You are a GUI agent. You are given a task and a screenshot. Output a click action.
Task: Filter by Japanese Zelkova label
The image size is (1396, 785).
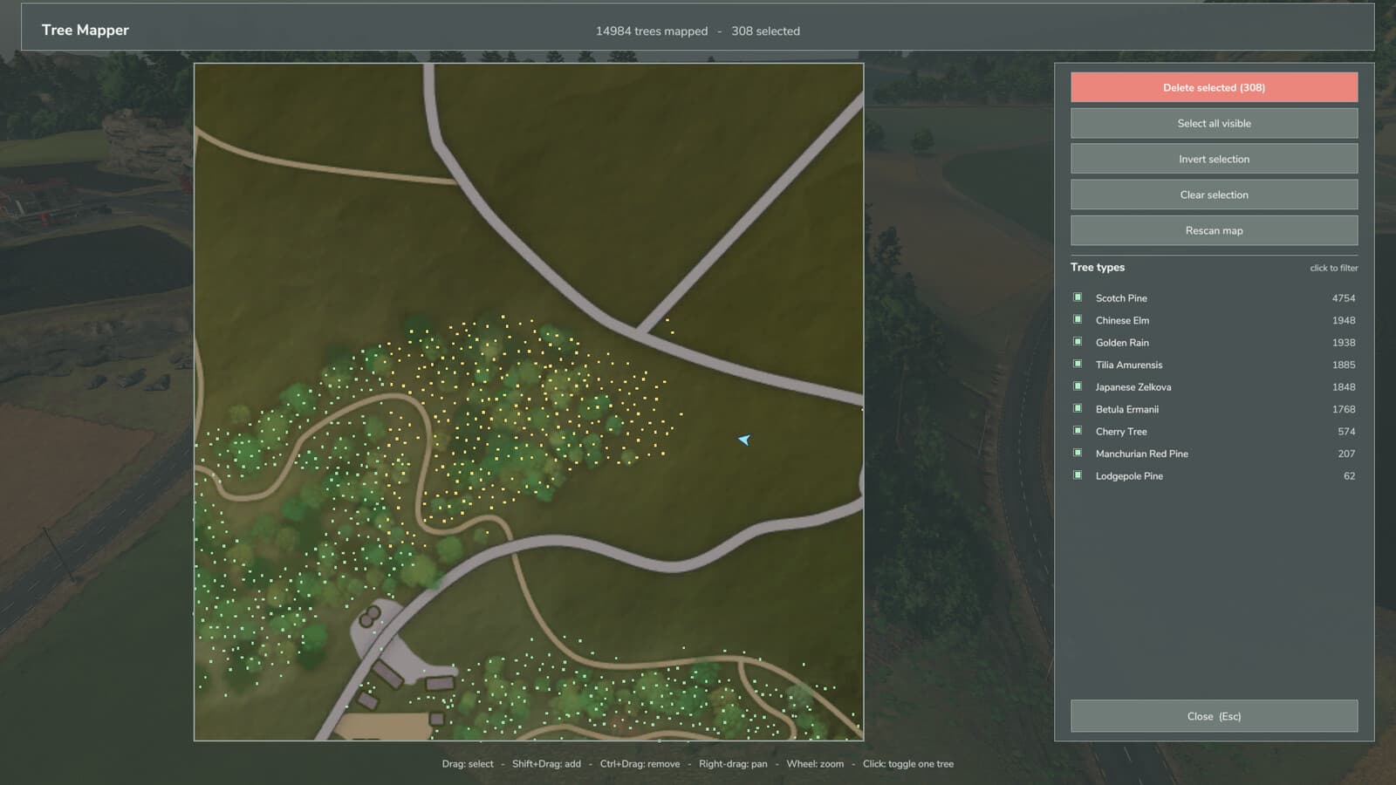coord(1133,387)
